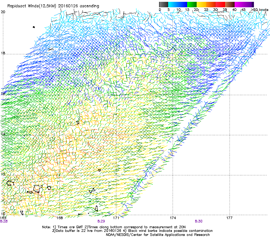Click the '5' legend scale label
The width and height of the screenshot is (270, 237).
[169, 10]
